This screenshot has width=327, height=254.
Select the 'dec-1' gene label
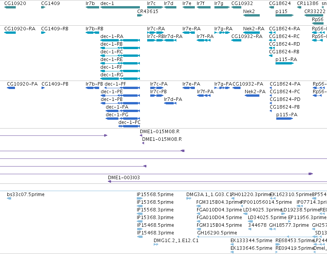point(107,3)
